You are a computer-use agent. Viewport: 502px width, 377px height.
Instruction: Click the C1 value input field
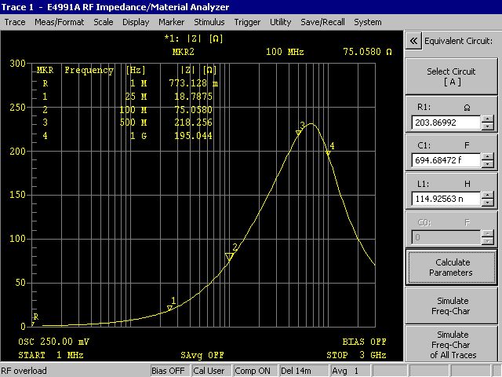click(x=446, y=160)
